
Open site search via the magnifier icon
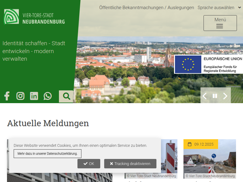point(66,96)
